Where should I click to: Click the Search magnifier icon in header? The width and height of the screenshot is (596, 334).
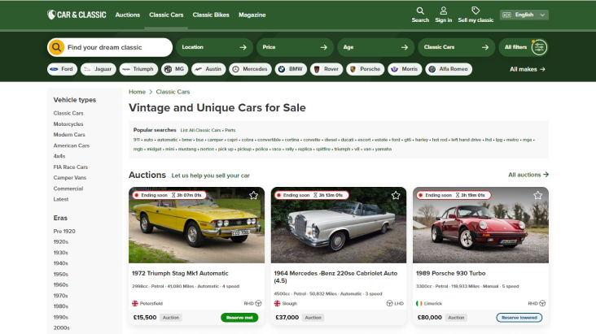tap(419, 11)
